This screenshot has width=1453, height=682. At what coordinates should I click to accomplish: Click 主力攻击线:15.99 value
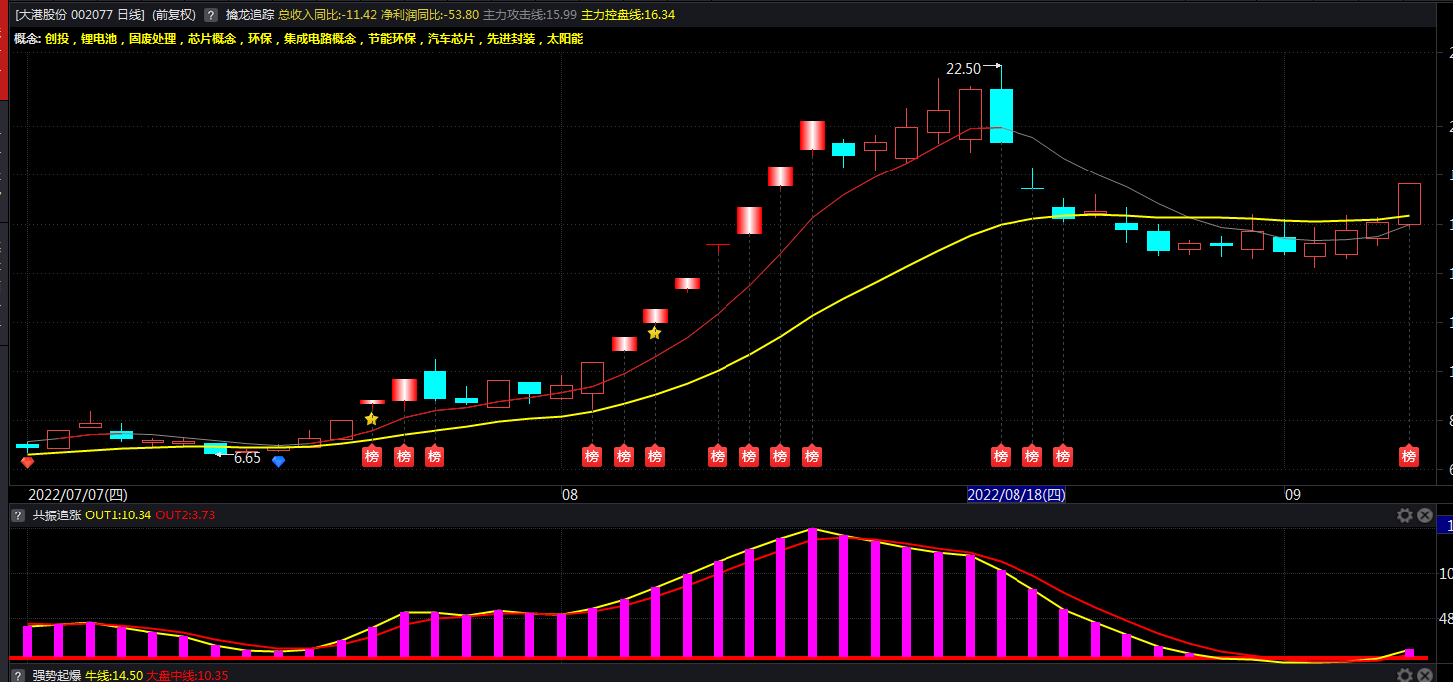(530, 15)
